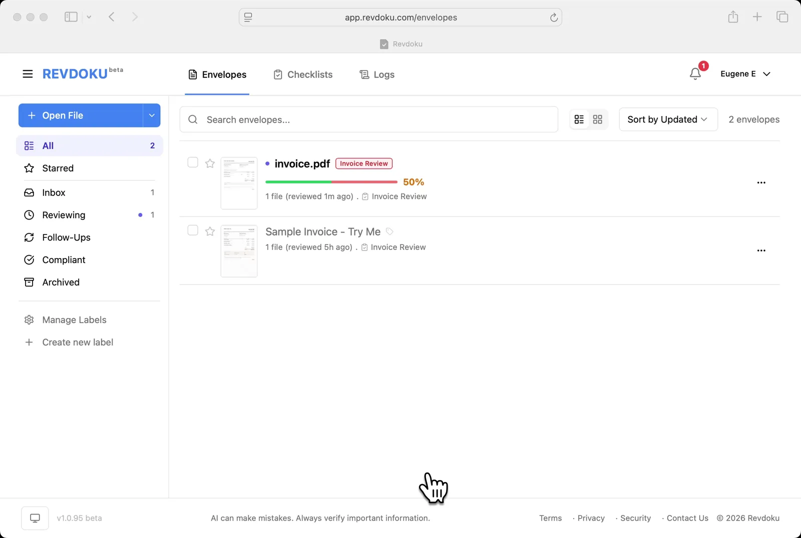Open the Eugene E account menu
Viewport: 801px width, 538px height.
[745, 73]
